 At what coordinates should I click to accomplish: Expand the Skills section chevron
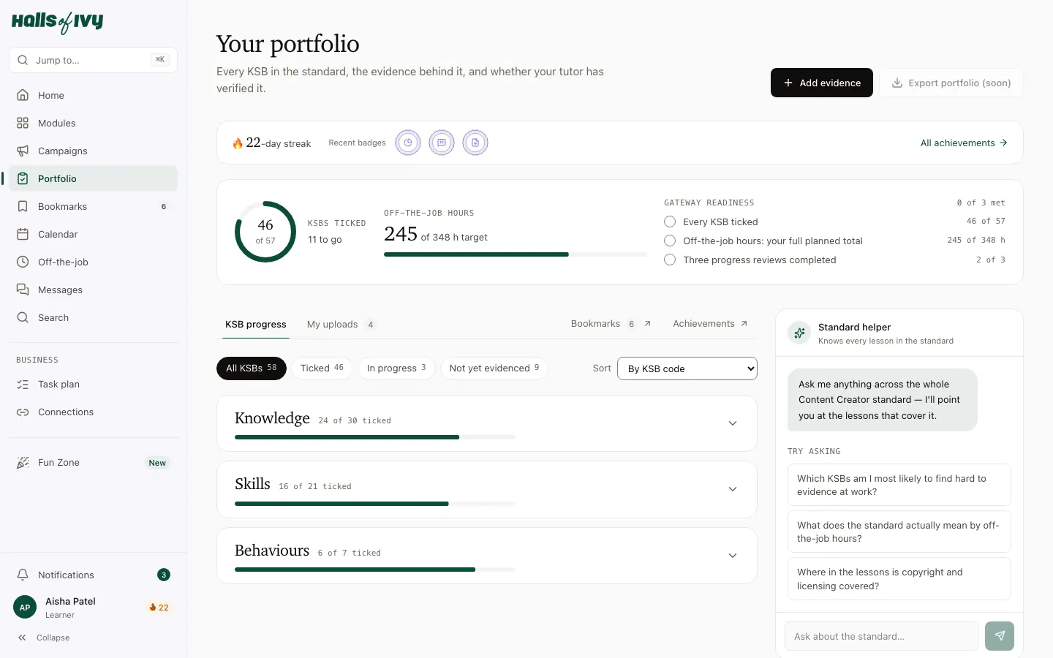733,489
